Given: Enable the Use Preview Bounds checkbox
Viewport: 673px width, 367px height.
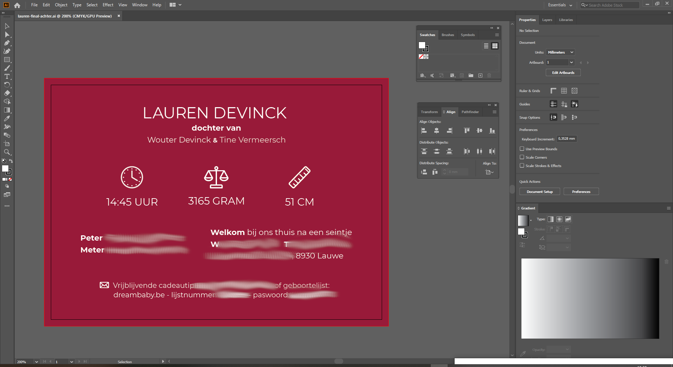Looking at the screenshot, I should click(522, 149).
